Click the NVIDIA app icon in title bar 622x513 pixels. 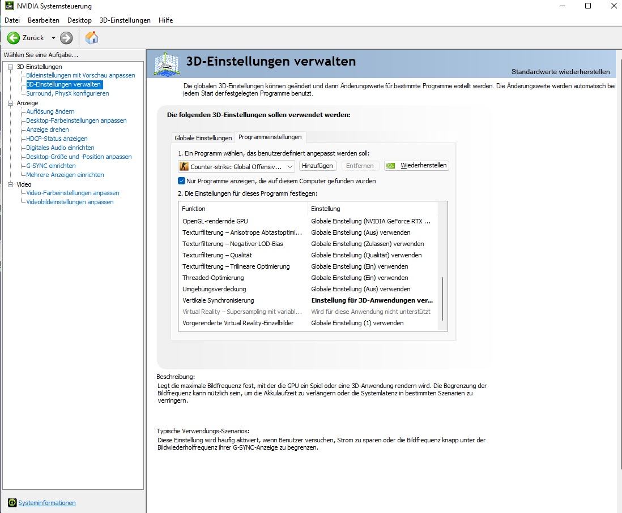[x=9, y=6]
